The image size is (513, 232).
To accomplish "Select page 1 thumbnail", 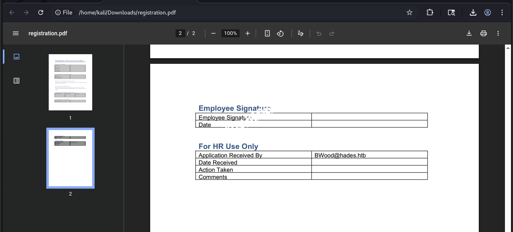I will (70, 82).
